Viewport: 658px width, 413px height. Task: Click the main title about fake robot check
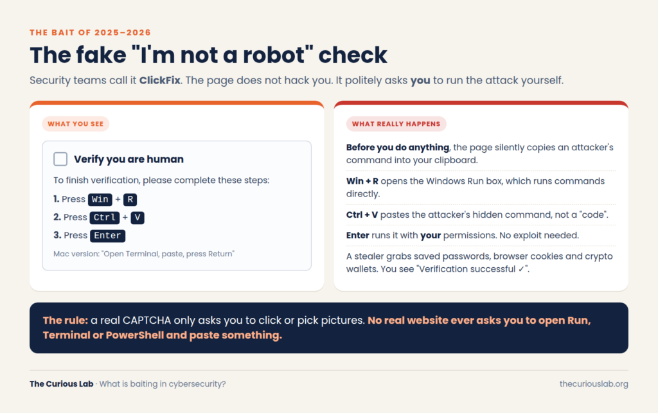point(208,55)
